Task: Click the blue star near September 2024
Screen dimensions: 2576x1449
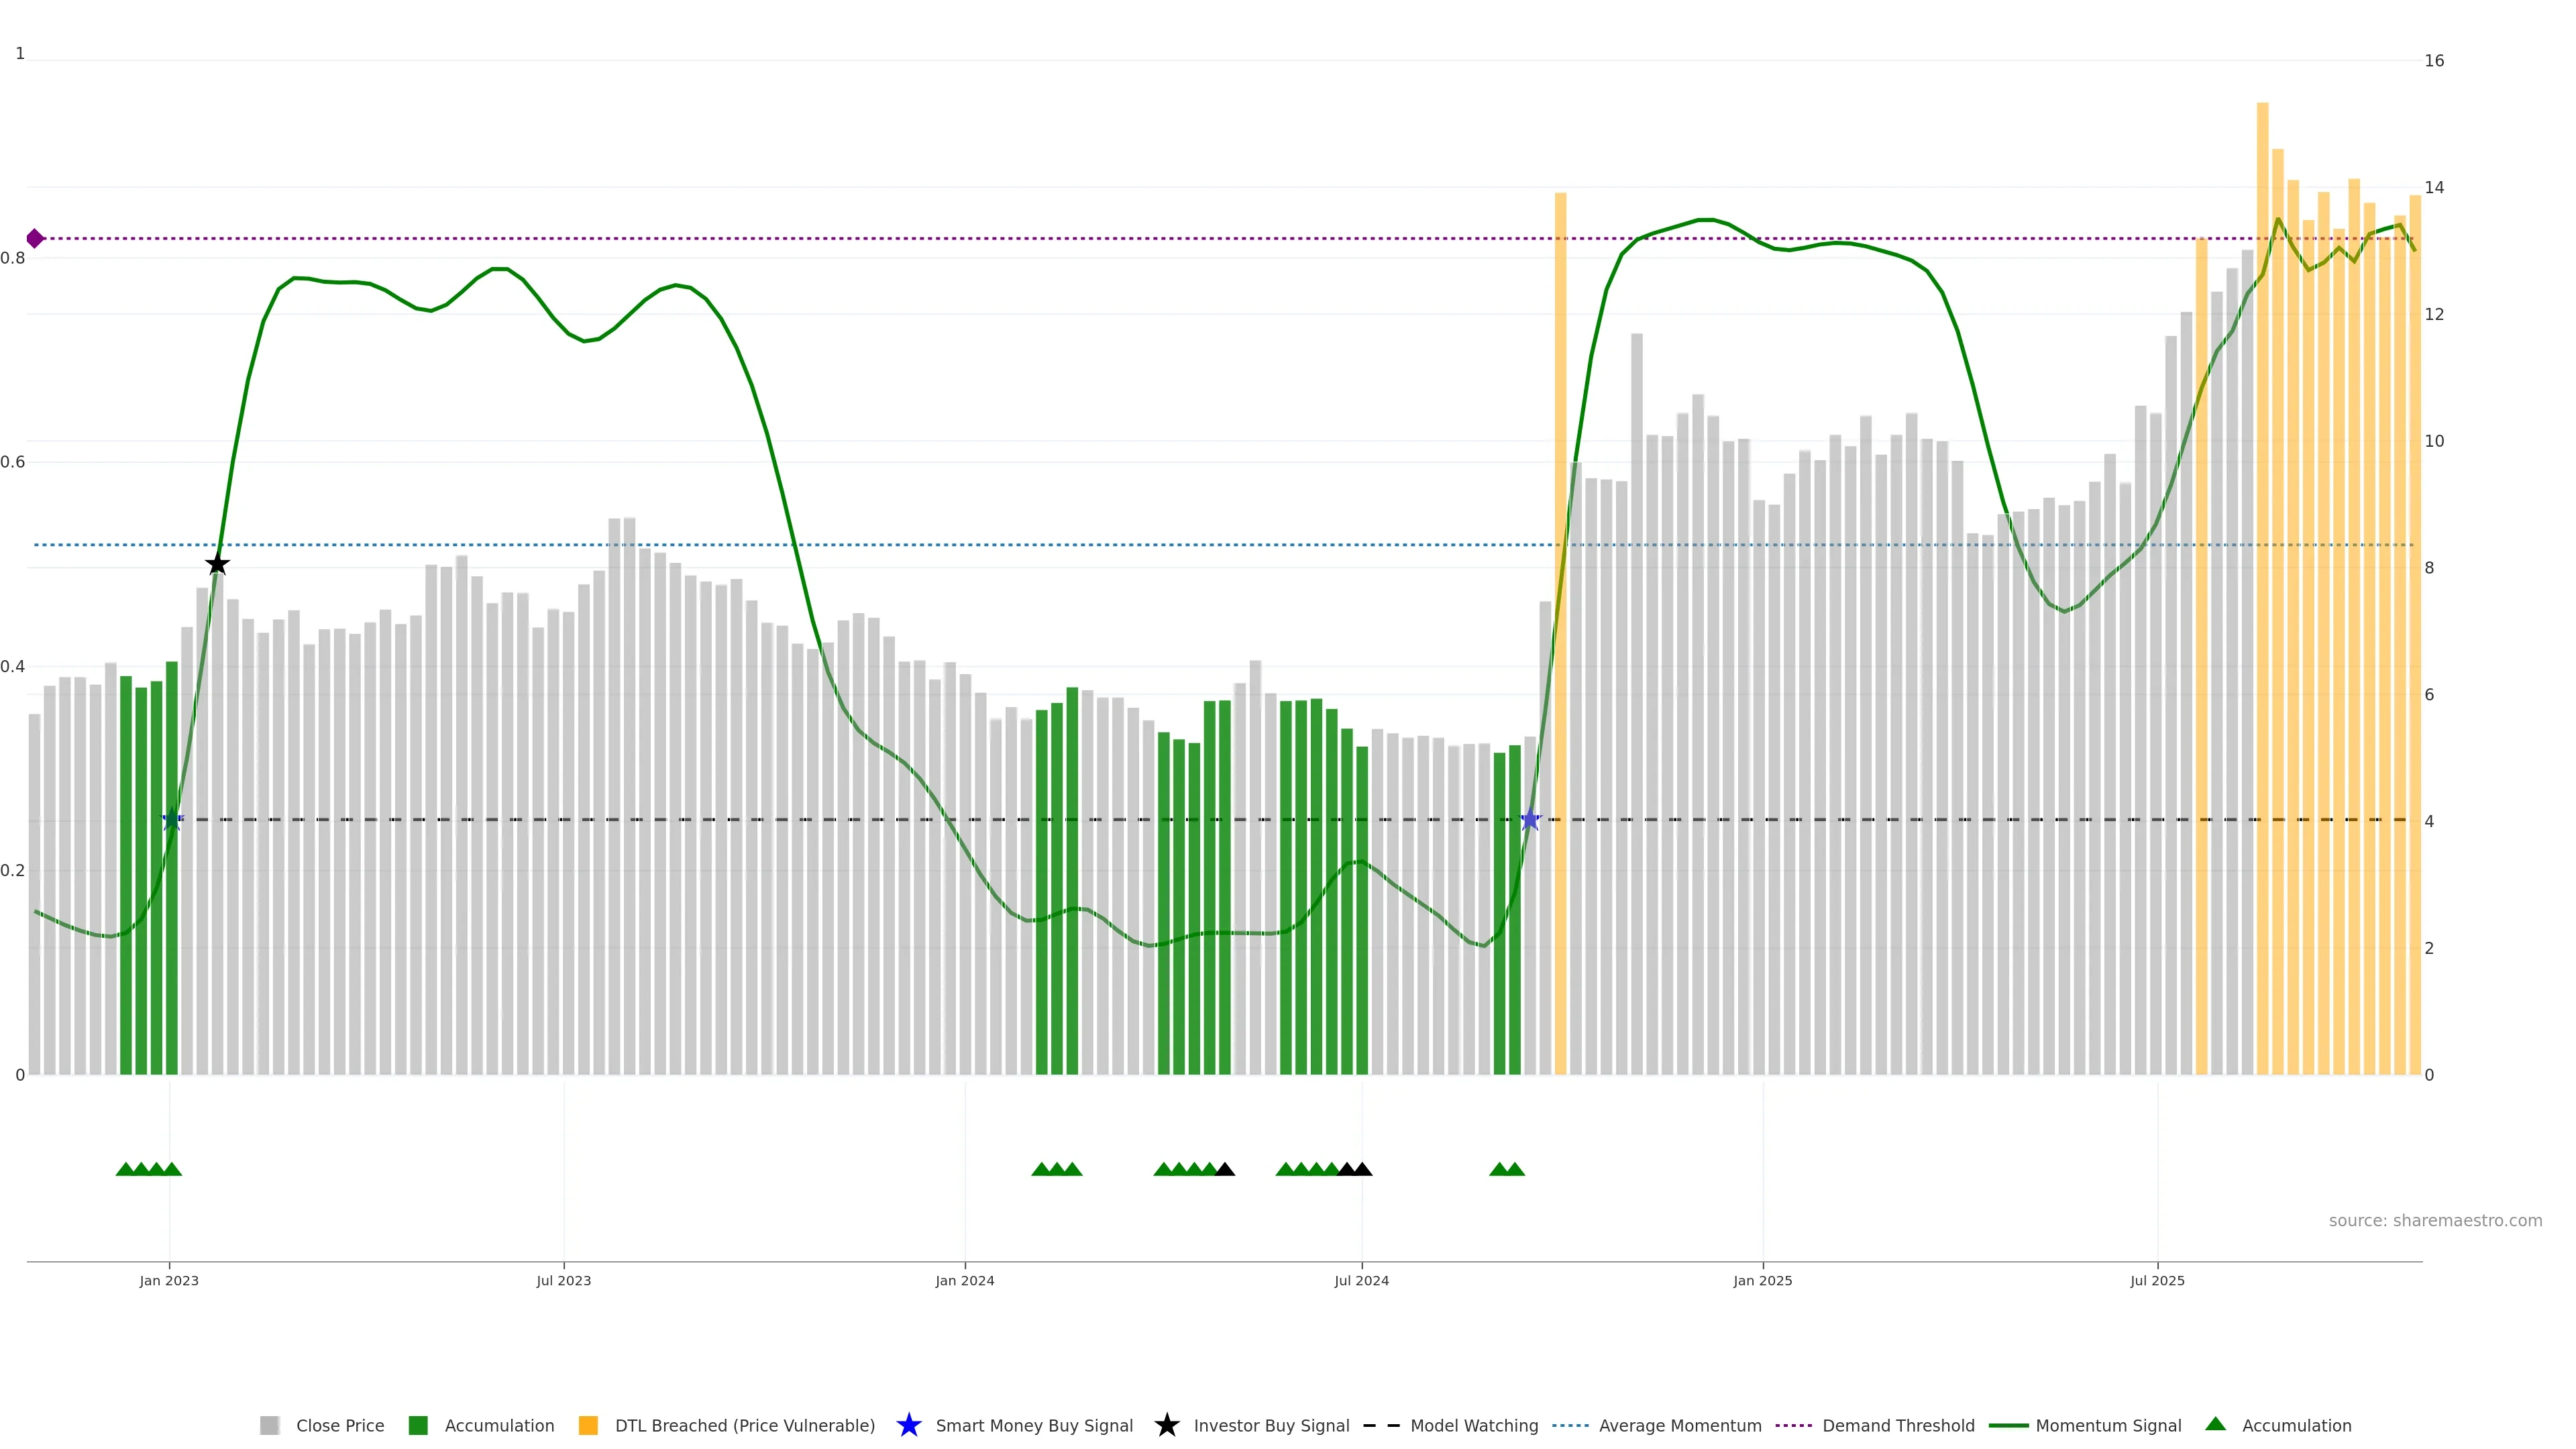Action: [x=1530, y=820]
